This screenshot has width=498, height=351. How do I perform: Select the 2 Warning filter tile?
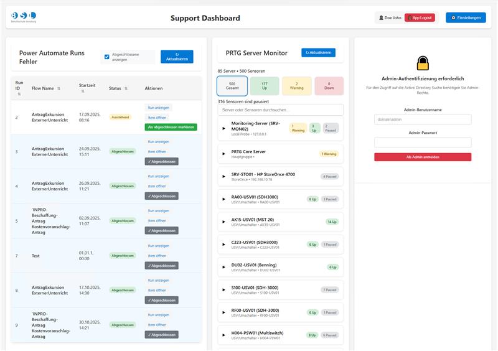297,86
